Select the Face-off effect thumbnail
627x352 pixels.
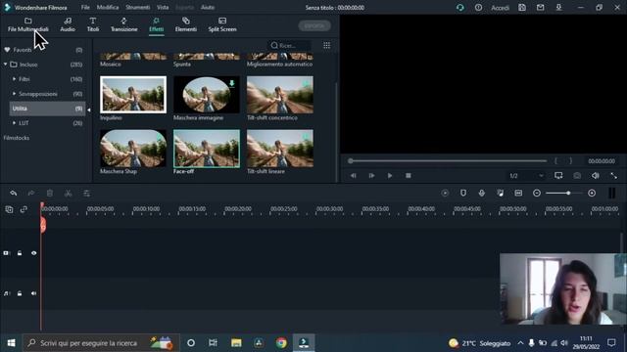coord(207,148)
